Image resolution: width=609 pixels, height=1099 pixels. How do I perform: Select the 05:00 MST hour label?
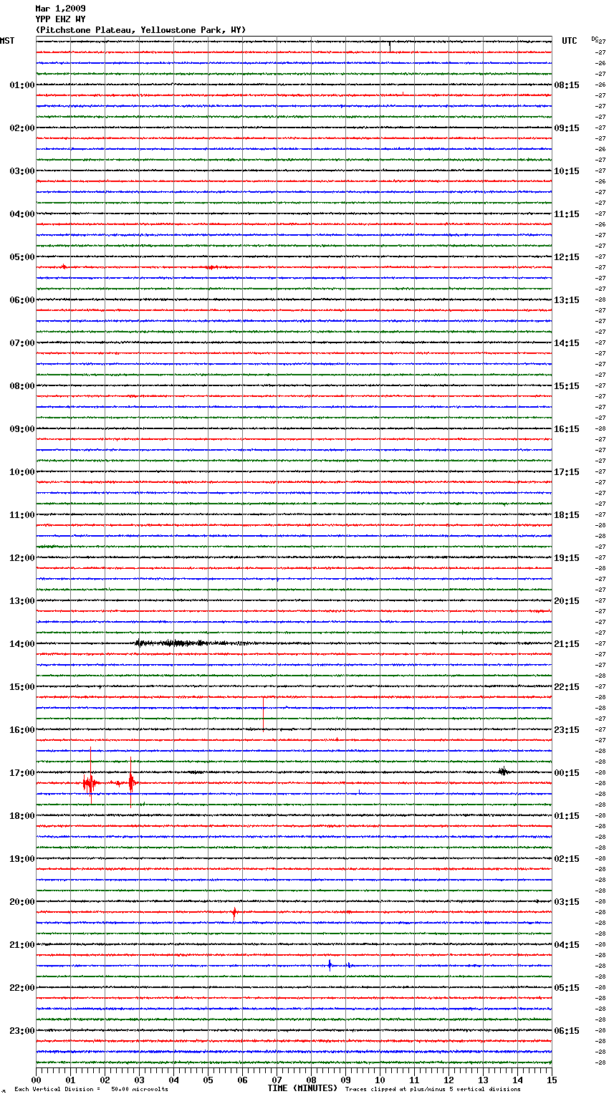click(22, 257)
